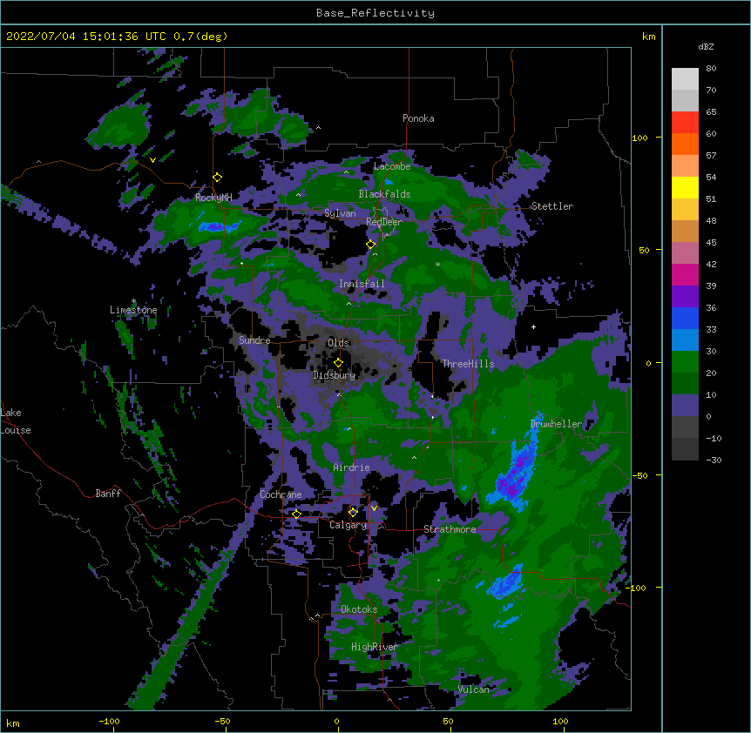Click the ThreeHills label
This screenshot has height=733, width=751.
click(x=468, y=364)
